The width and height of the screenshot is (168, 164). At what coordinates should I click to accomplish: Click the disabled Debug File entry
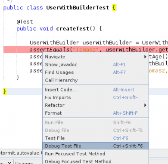point(96,131)
